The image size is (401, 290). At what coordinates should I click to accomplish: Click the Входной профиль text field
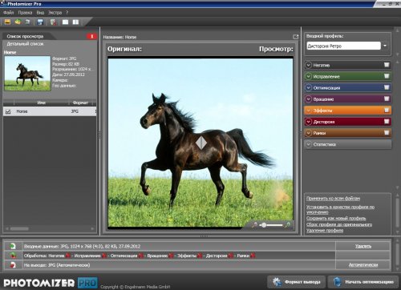click(x=343, y=46)
